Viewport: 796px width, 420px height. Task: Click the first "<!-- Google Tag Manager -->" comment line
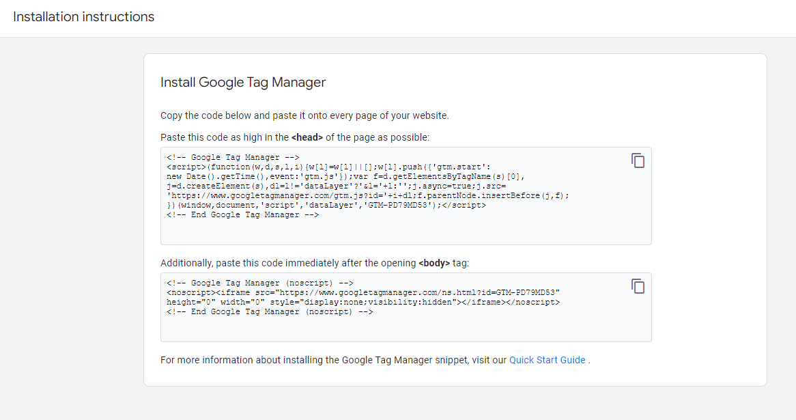tap(233, 157)
